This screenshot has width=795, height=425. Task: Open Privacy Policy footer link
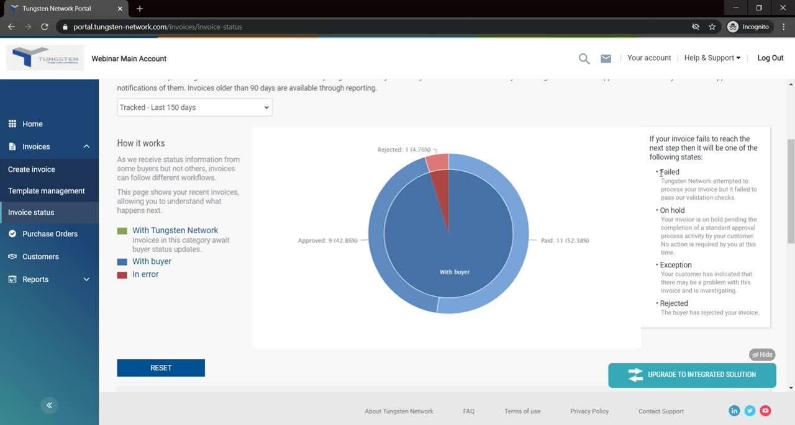pyautogui.click(x=589, y=411)
